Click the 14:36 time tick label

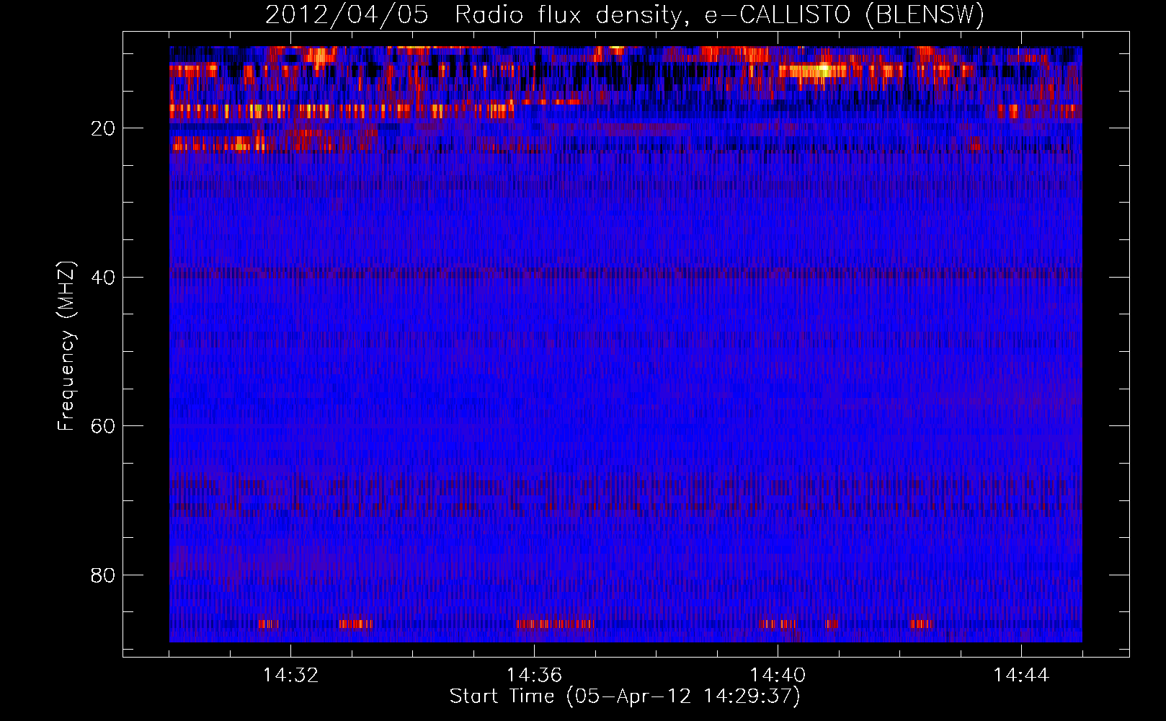click(534, 676)
